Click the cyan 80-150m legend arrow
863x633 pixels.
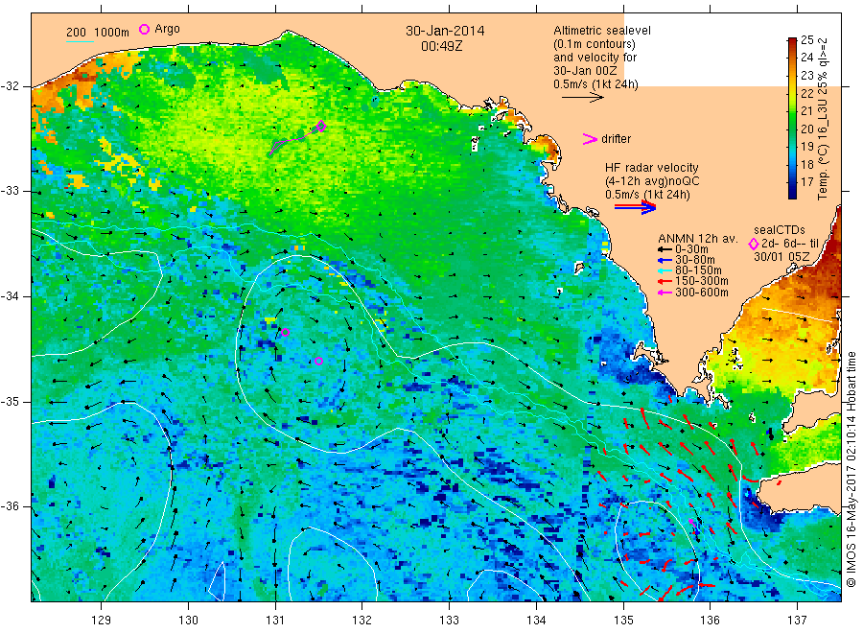click(665, 270)
